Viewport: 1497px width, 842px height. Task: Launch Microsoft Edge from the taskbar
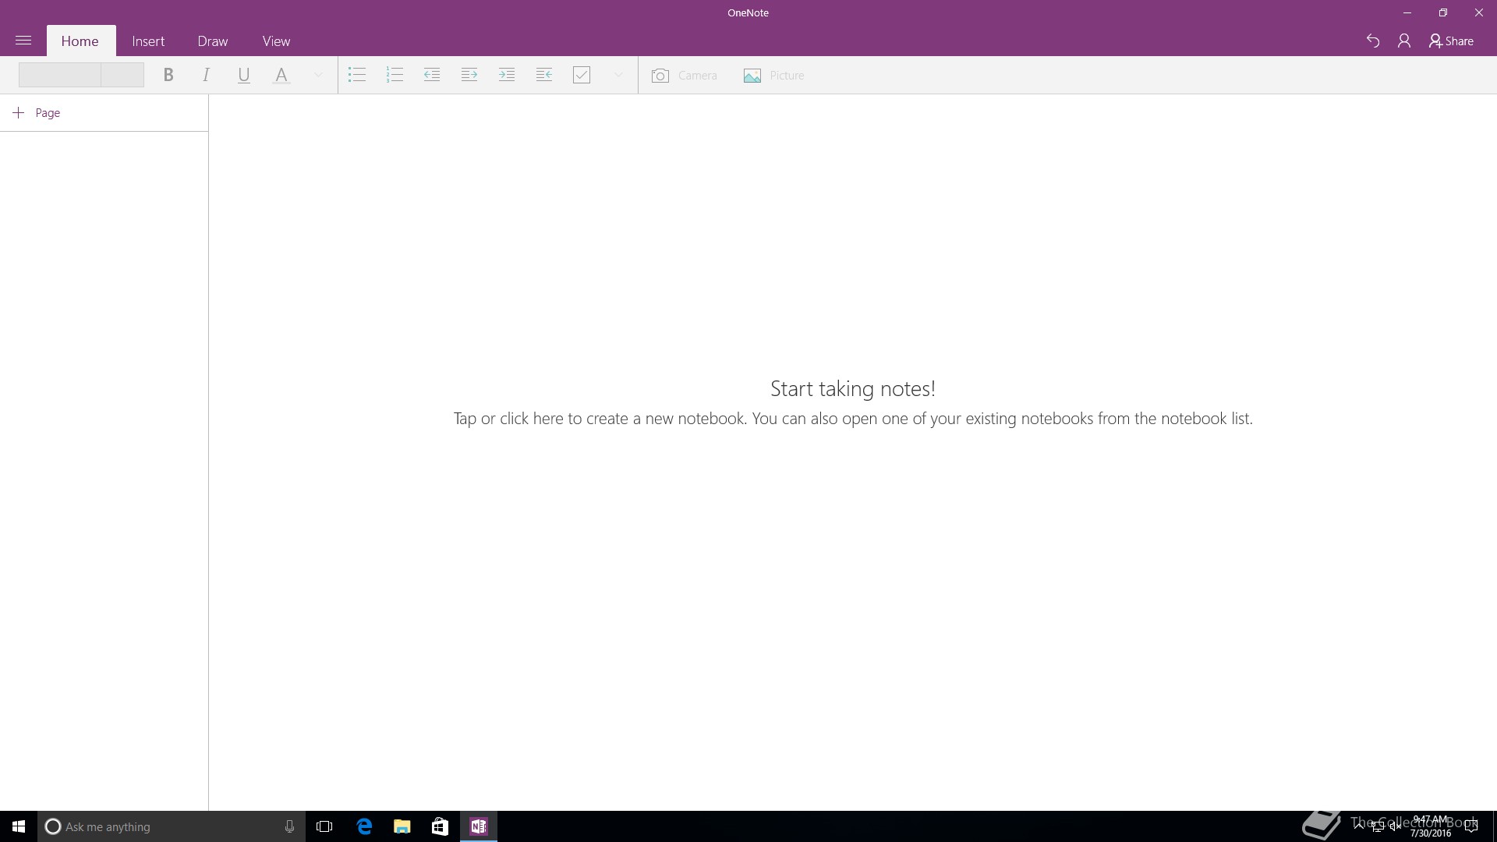point(364,826)
